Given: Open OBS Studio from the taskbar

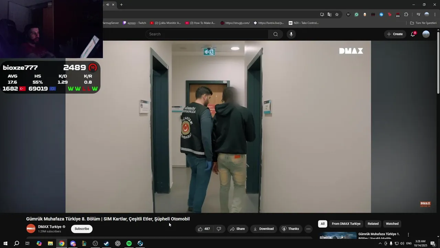Looking at the screenshot, I should click(95, 244).
